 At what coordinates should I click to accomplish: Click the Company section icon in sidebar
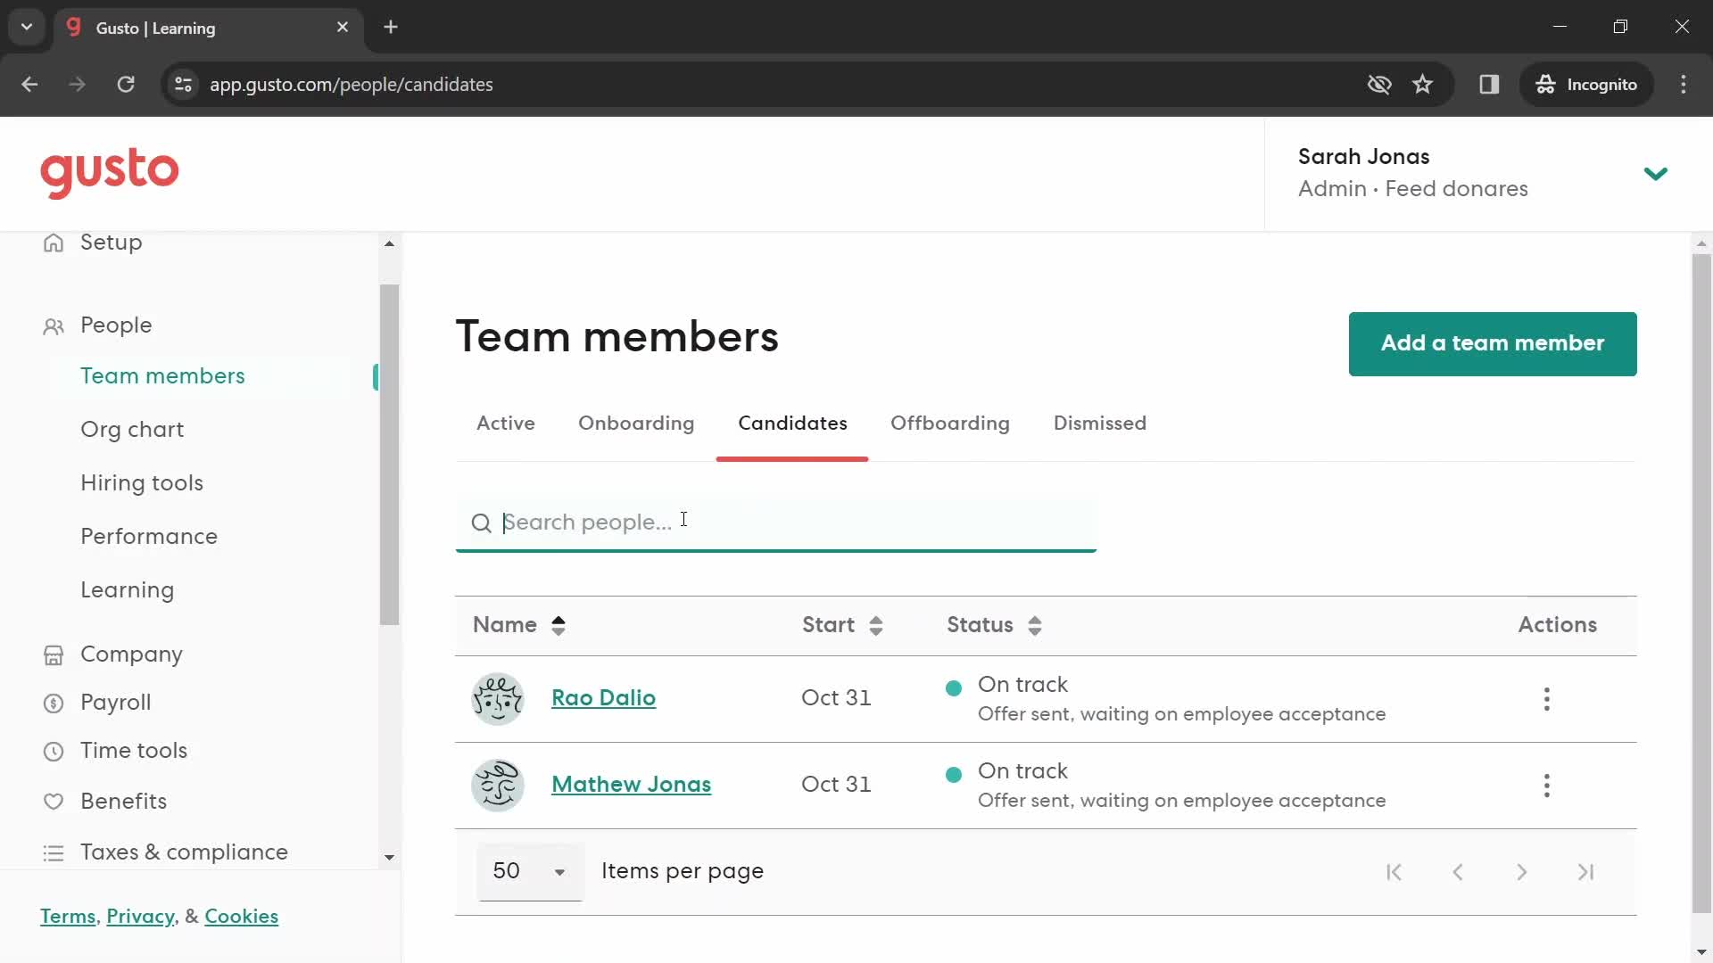(53, 655)
